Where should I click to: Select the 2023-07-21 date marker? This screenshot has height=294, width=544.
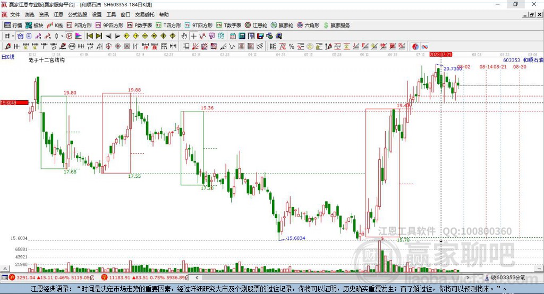click(x=440, y=55)
